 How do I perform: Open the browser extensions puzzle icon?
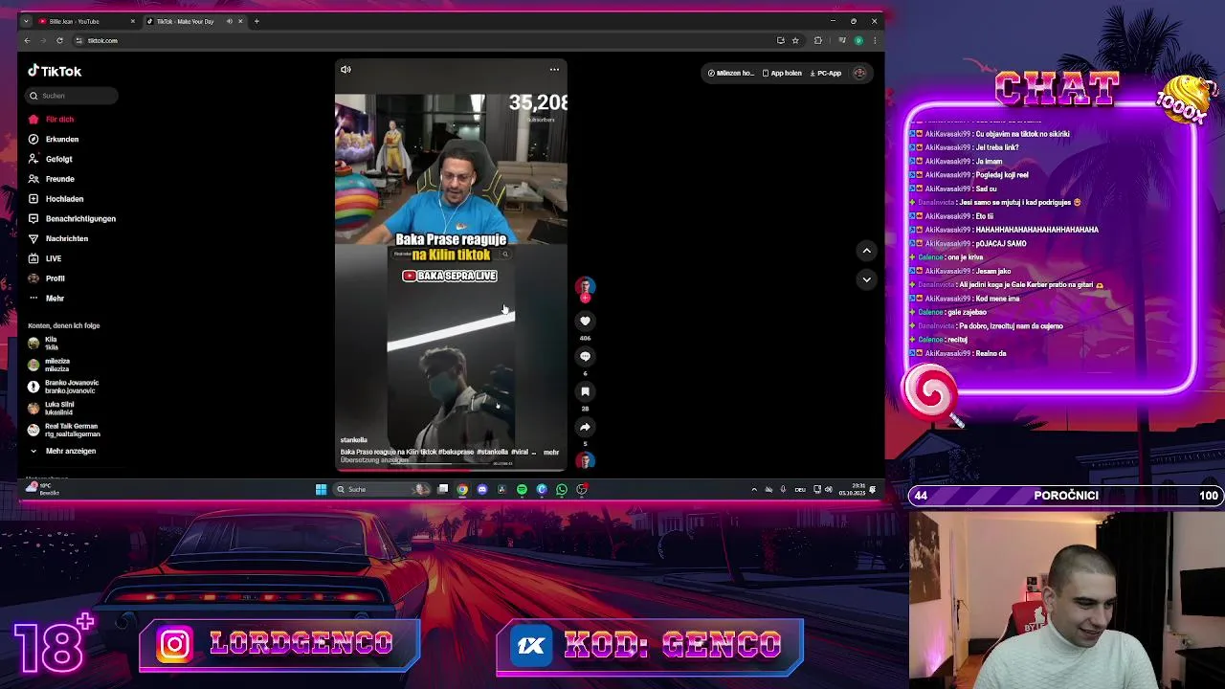(817, 40)
